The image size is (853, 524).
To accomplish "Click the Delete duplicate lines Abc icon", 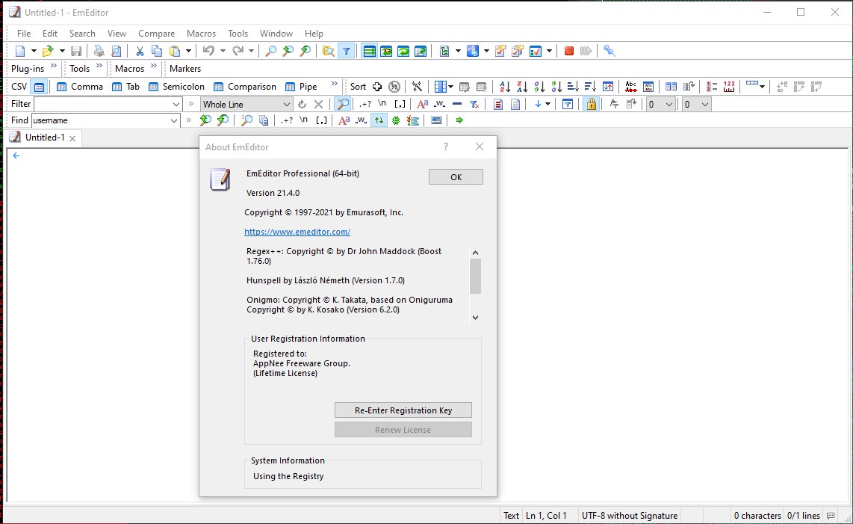I will pyautogui.click(x=631, y=87).
